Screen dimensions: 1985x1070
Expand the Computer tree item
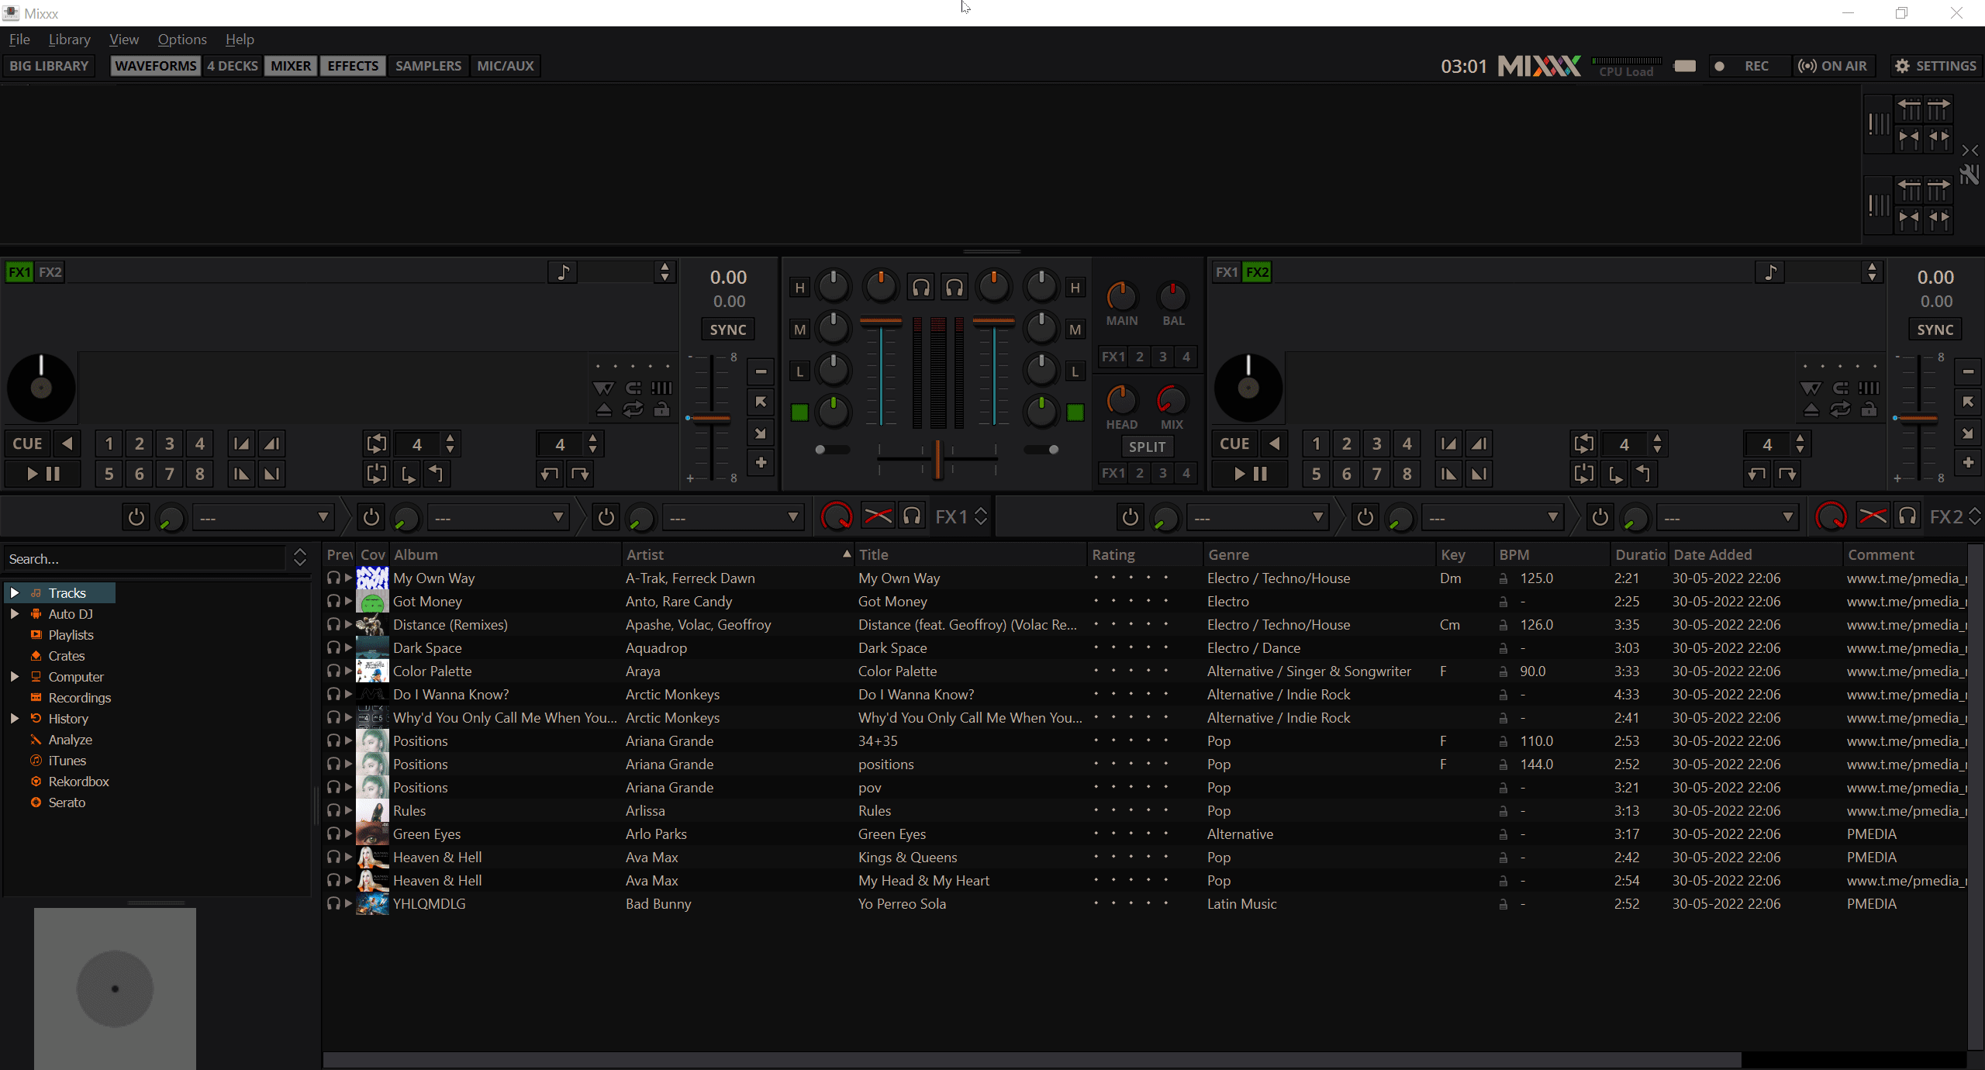14,677
